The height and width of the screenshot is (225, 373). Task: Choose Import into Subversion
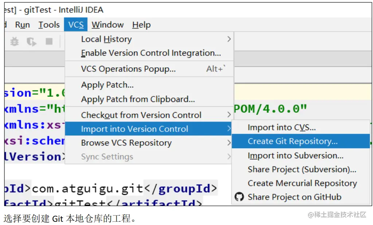pos(301,155)
